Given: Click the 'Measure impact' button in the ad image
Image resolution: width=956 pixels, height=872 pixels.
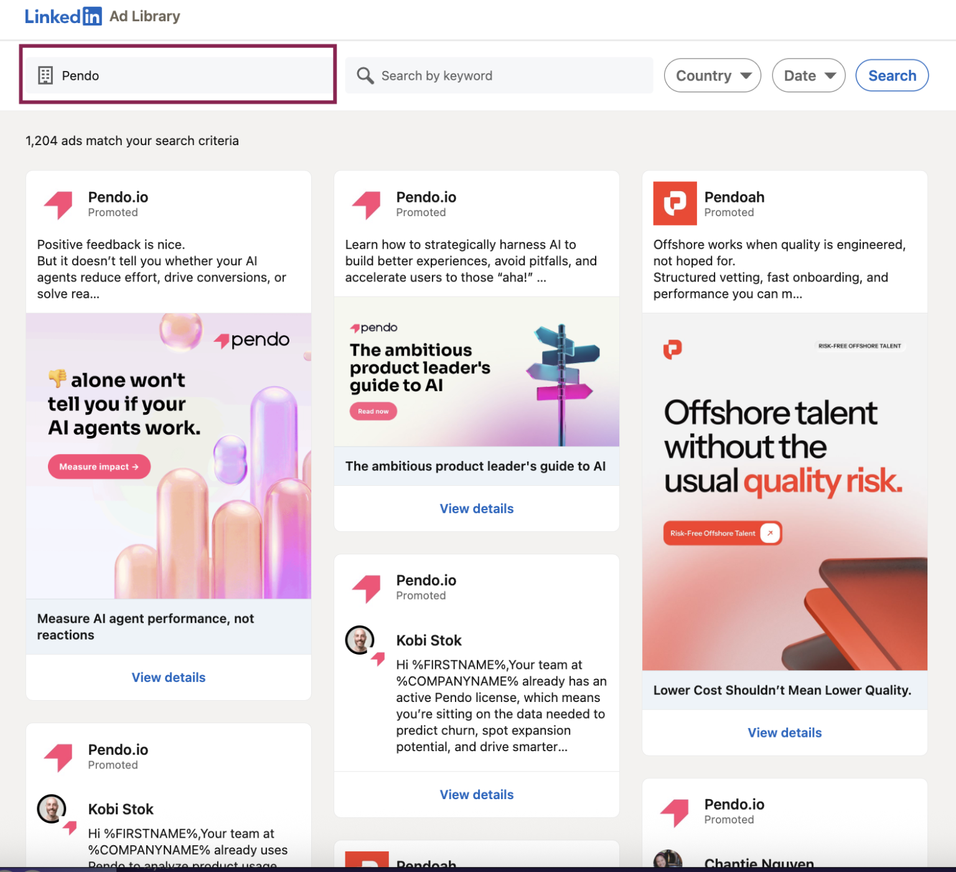Looking at the screenshot, I should tap(99, 467).
